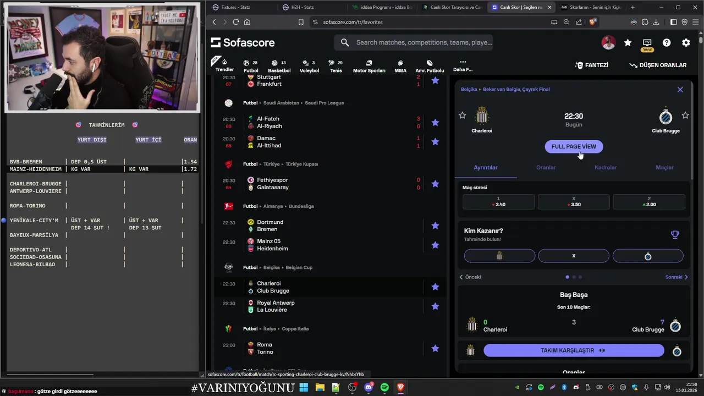Switch to the iddaa Programı browser tab
The height and width of the screenshot is (396, 704).
pyautogui.click(x=382, y=7)
